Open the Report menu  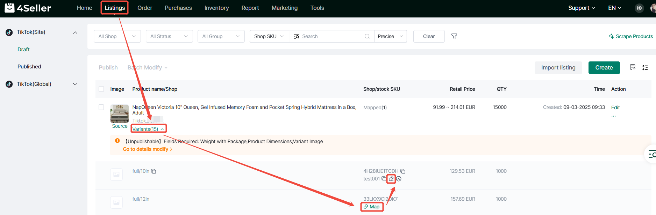click(250, 8)
